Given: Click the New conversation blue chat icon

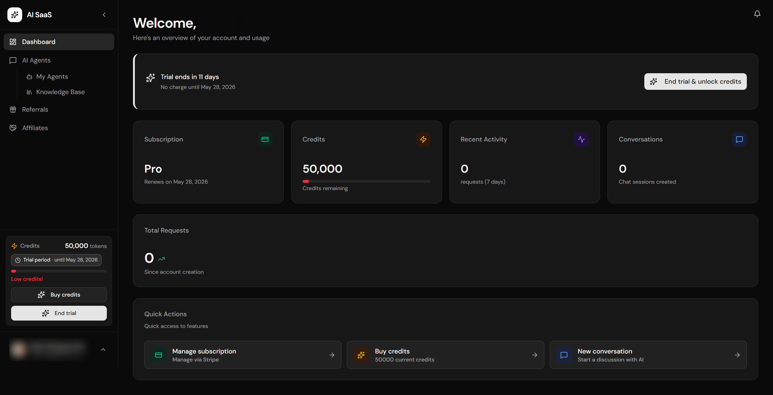Looking at the screenshot, I should 564,355.
